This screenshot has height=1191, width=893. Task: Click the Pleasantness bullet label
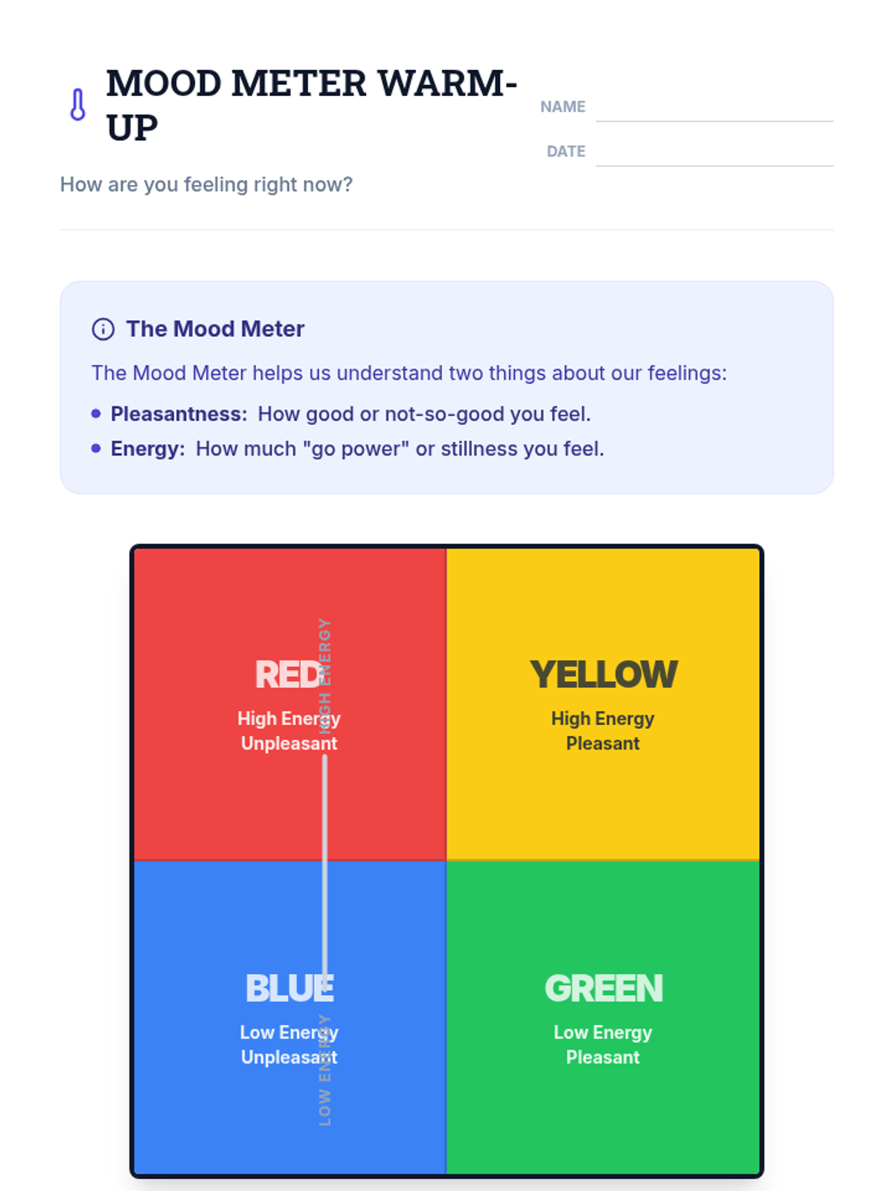point(179,414)
